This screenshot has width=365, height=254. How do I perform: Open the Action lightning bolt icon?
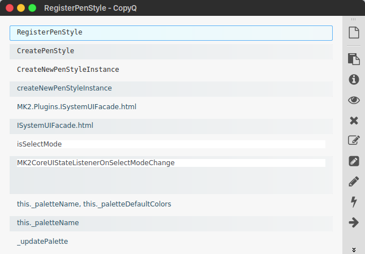click(354, 202)
